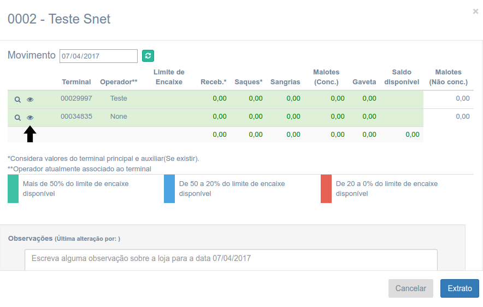
Task: Click the Saldo disponível column header
Action: 402,77
